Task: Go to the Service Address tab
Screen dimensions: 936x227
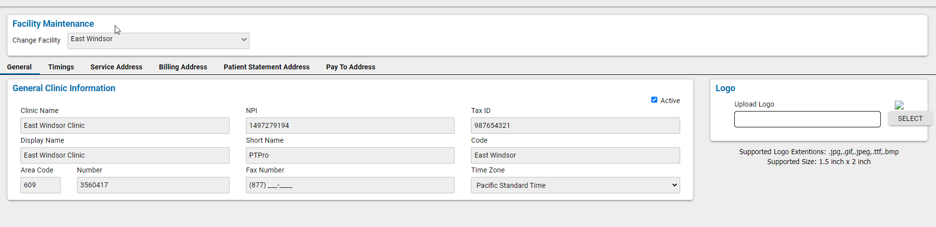Action: click(x=116, y=67)
